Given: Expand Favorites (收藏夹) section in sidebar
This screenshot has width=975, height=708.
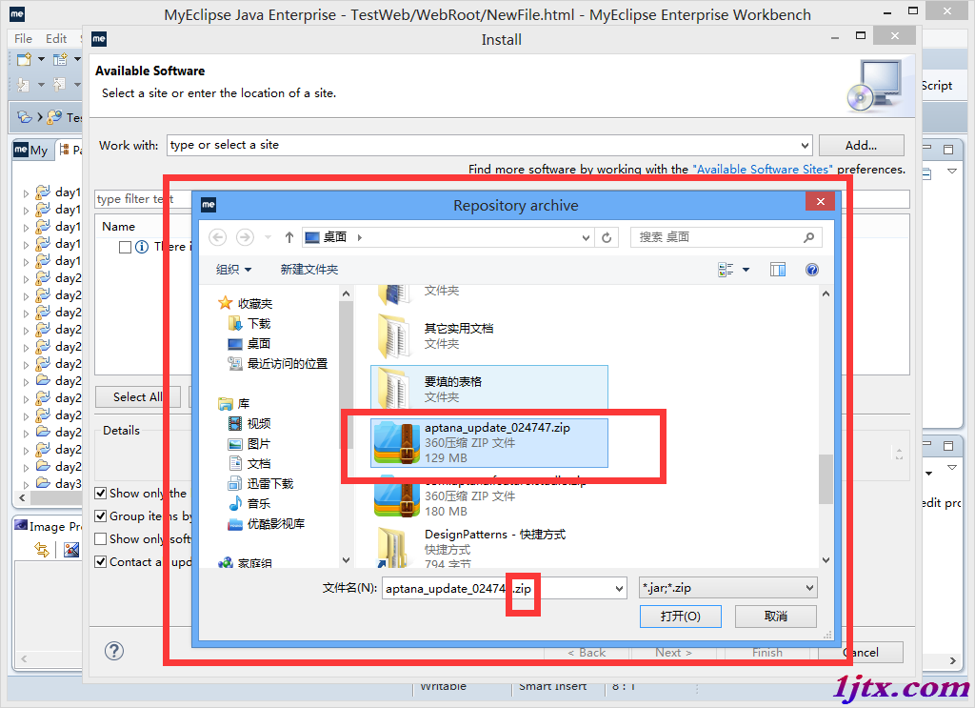Looking at the screenshot, I should (246, 304).
